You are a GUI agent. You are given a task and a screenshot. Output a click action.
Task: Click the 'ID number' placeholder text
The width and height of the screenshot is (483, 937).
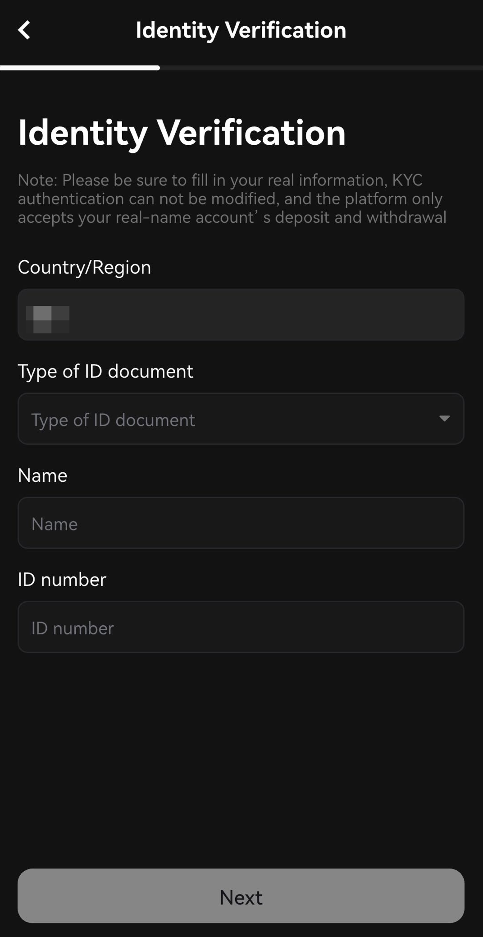[73, 628]
